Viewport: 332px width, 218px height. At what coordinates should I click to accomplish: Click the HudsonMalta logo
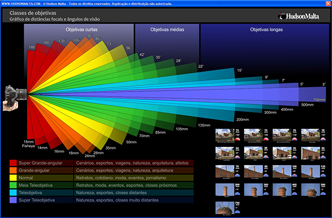click(x=299, y=16)
